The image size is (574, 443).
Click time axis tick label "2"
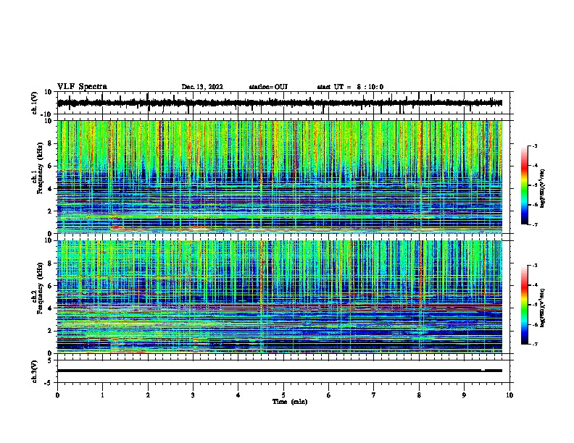tap(148, 395)
